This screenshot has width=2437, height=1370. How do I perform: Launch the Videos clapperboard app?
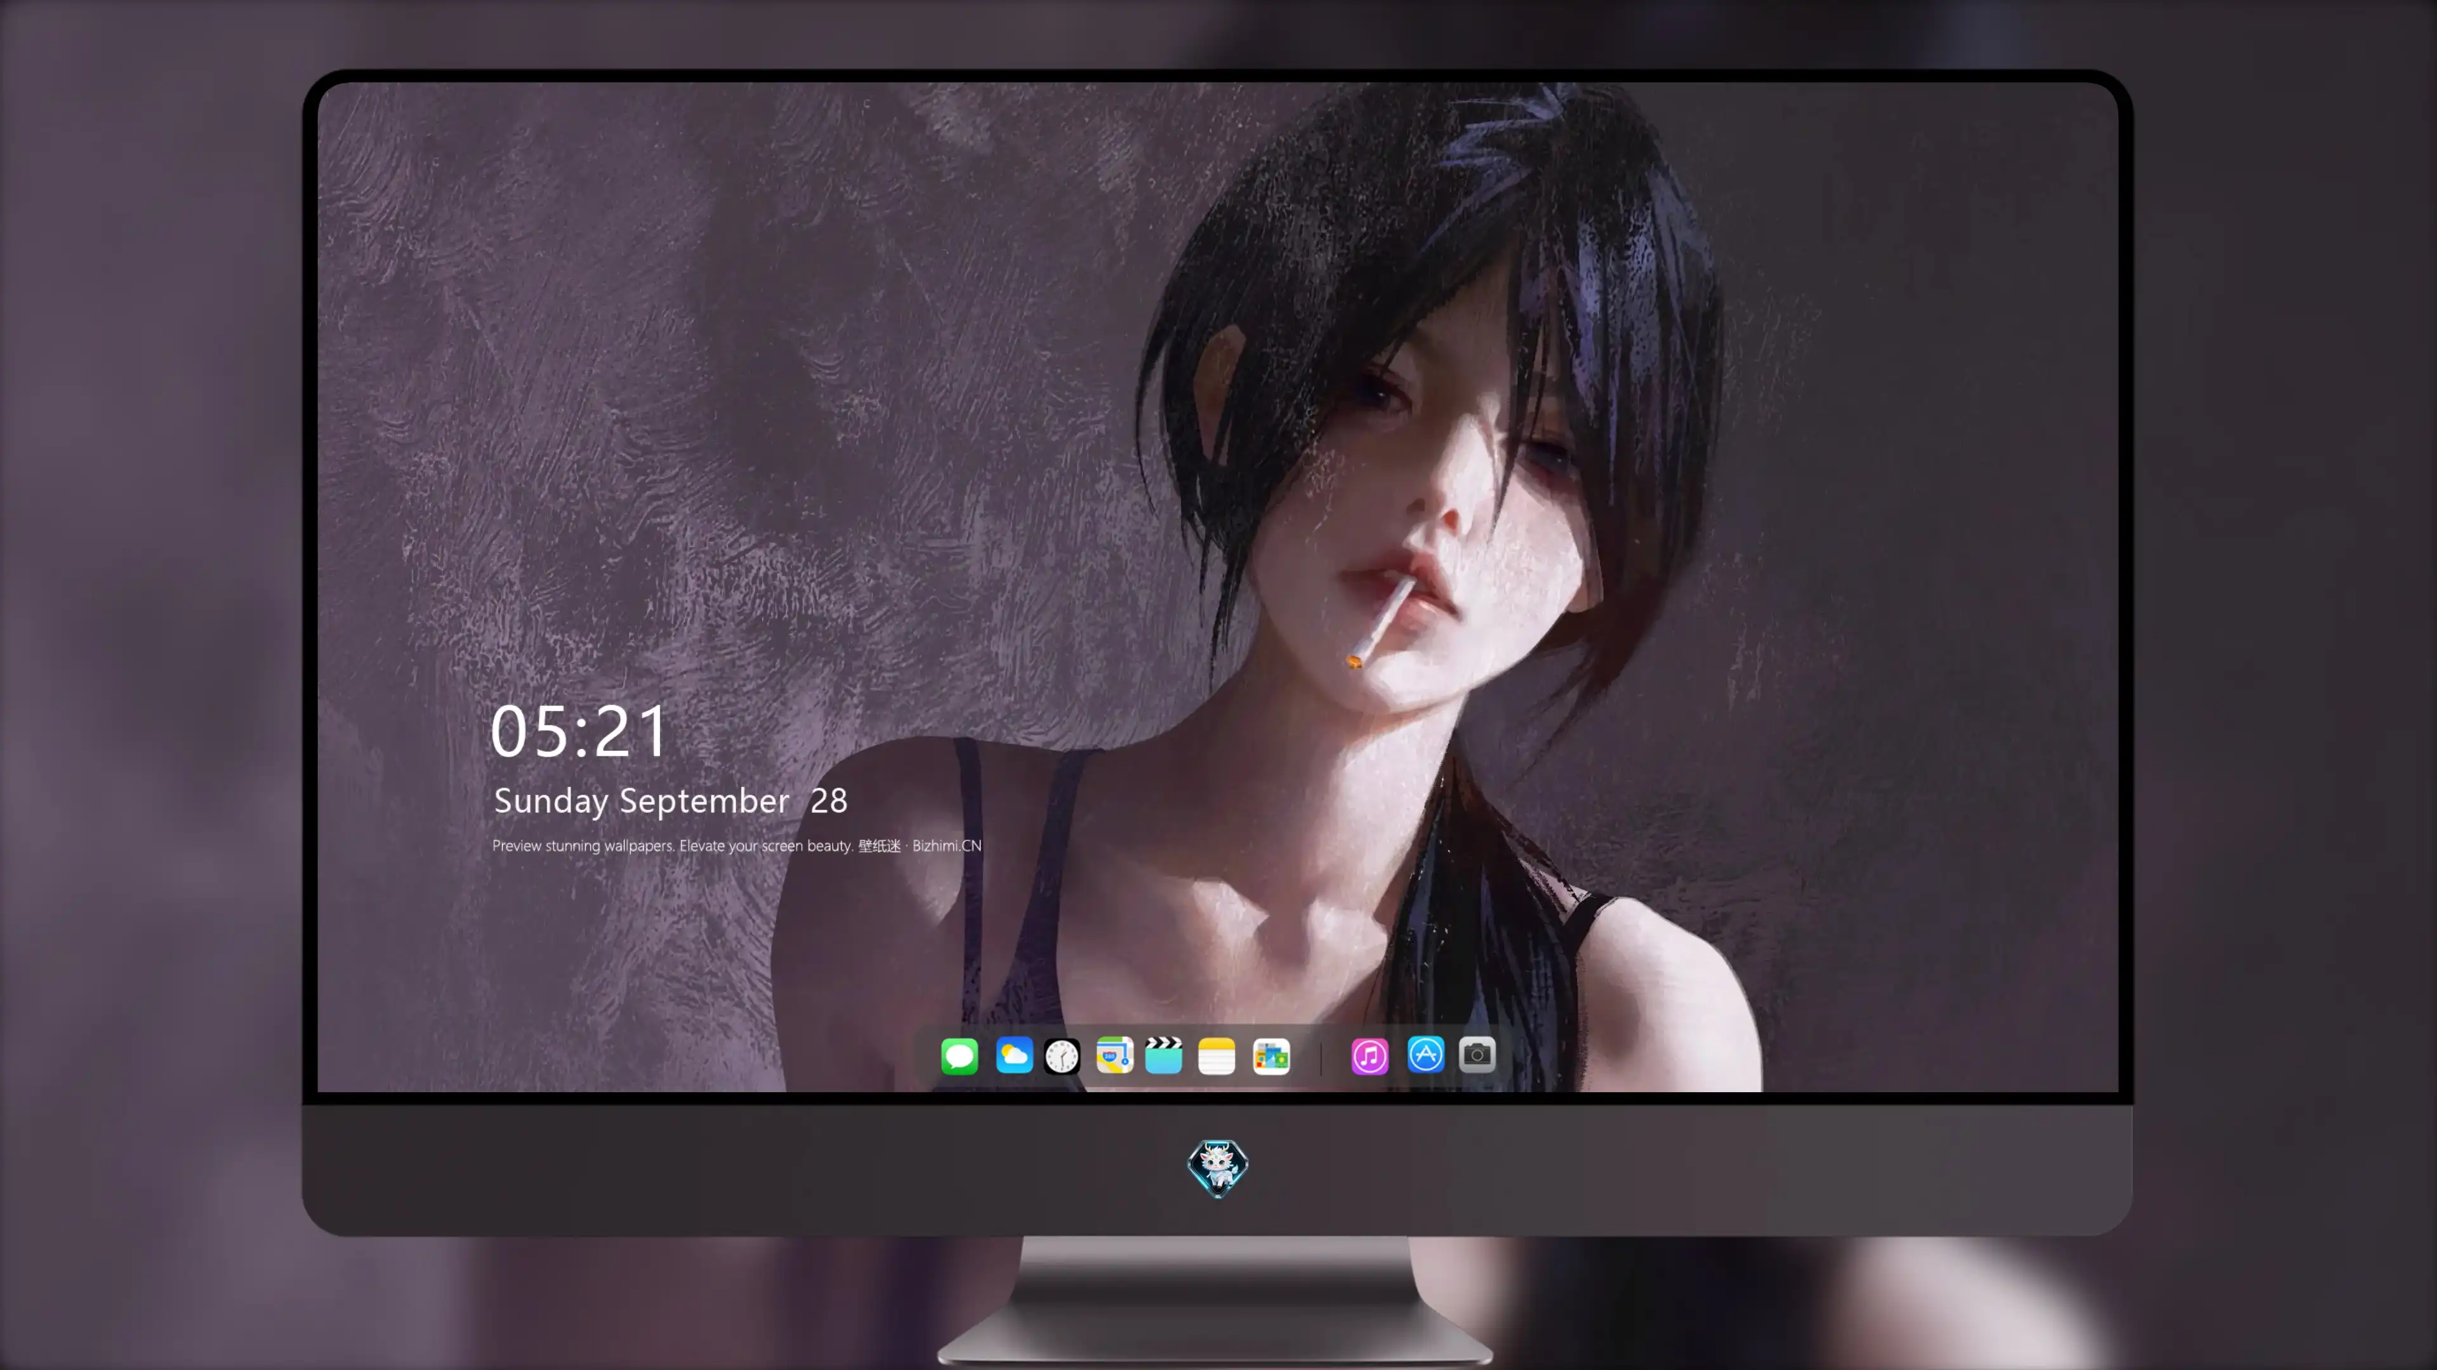point(1164,1056)
